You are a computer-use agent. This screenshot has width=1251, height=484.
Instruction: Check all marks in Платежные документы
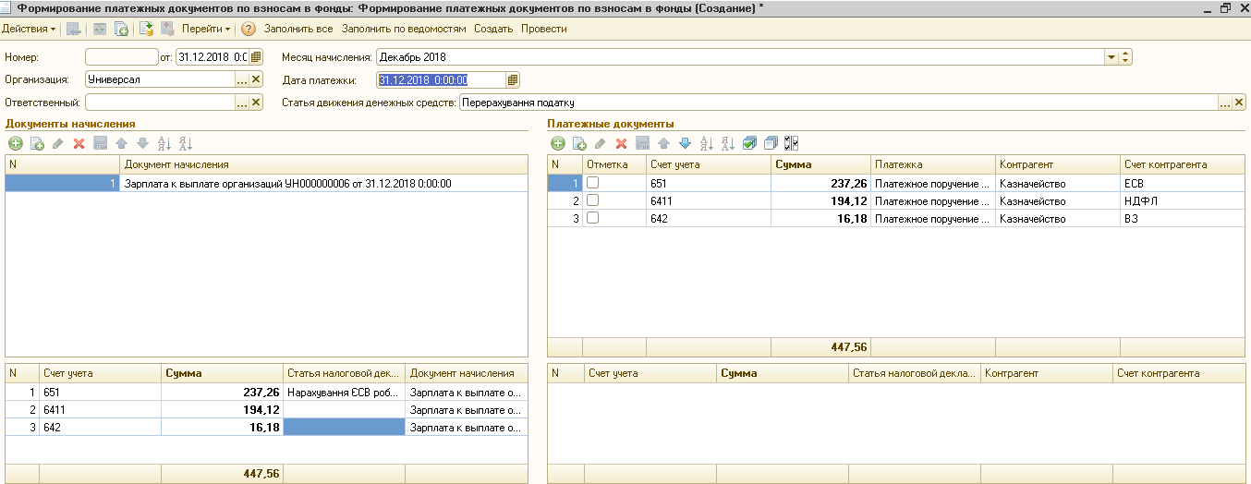pos(749,143)
